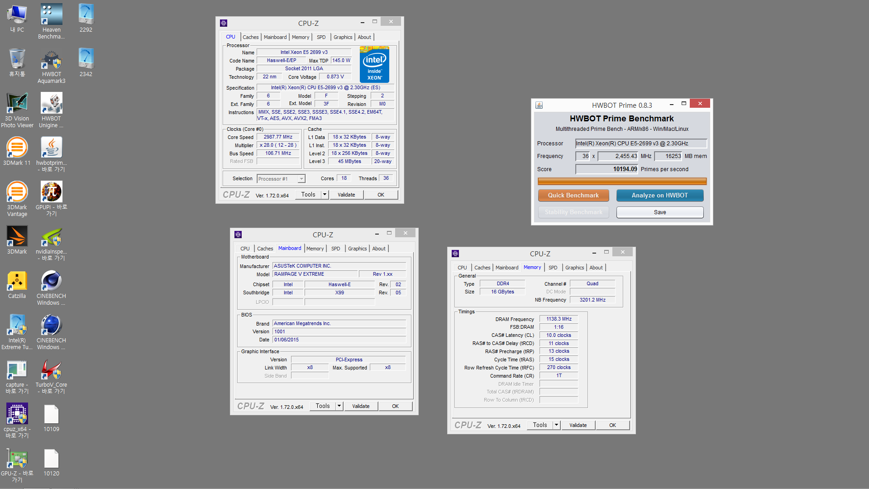Expand Tools arrow in CPU window
The width and height of the screenshot is (869, 489).
325,195
